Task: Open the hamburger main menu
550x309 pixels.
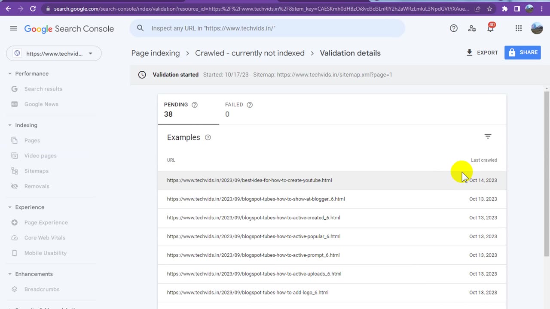Action: point(14,28)
